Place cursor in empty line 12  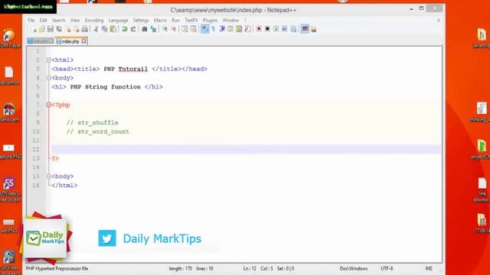247,150
